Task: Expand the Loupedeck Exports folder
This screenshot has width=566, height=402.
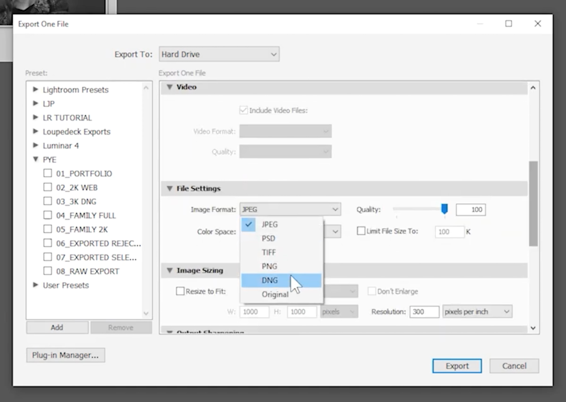Action: pos(35,131)
